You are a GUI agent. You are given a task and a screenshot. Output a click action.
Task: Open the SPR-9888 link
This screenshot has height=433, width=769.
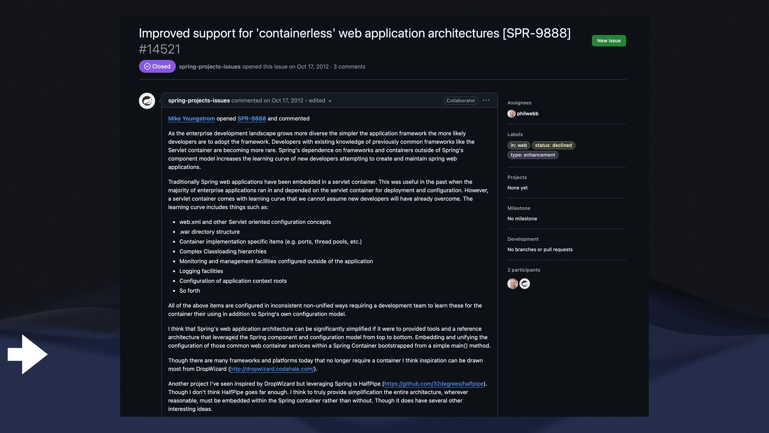click(x=251, y=119)
